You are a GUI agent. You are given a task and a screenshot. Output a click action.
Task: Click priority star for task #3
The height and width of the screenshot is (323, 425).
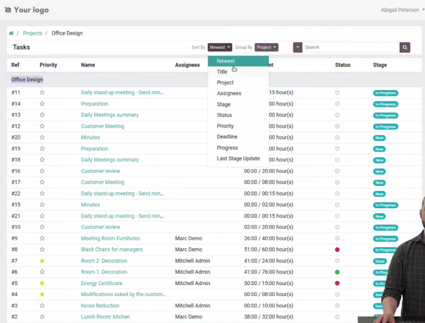pos(42,306)
